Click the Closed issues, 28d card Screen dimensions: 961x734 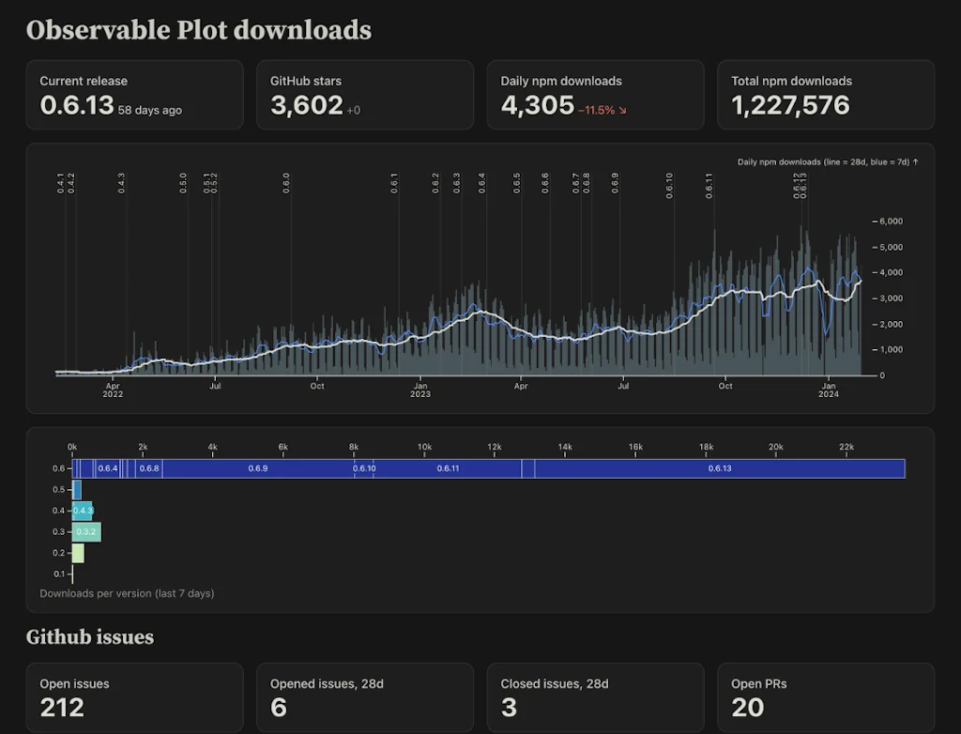click(x=595, y=697)
